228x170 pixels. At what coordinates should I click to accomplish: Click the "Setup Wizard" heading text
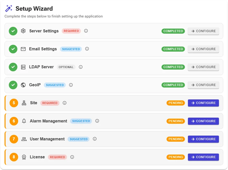(34, 9)
